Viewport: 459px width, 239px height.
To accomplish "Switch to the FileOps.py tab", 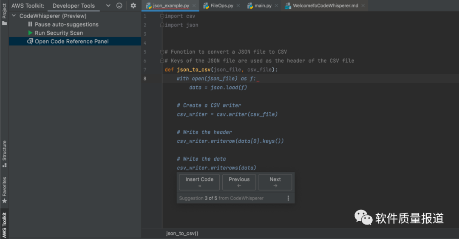I will 222,6.
